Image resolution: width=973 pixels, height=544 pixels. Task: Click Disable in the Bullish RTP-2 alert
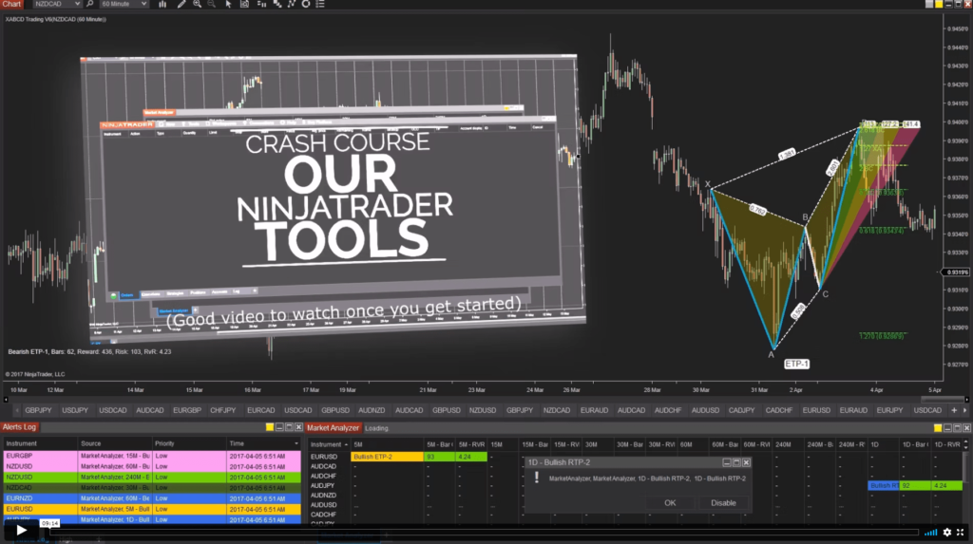pos(723,503)
